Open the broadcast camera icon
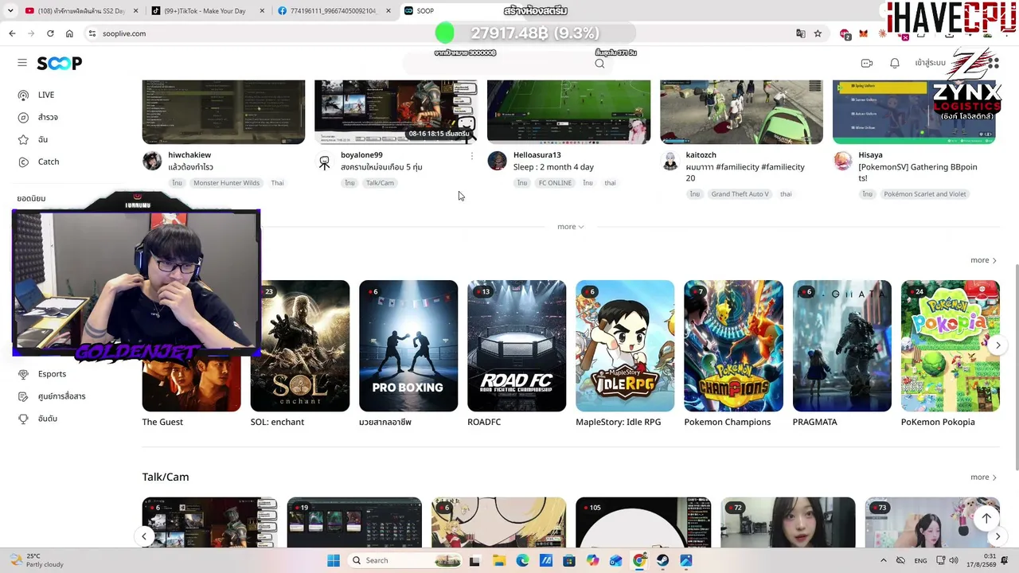The width and height of the screenshot is (1019, 573). 867,63
